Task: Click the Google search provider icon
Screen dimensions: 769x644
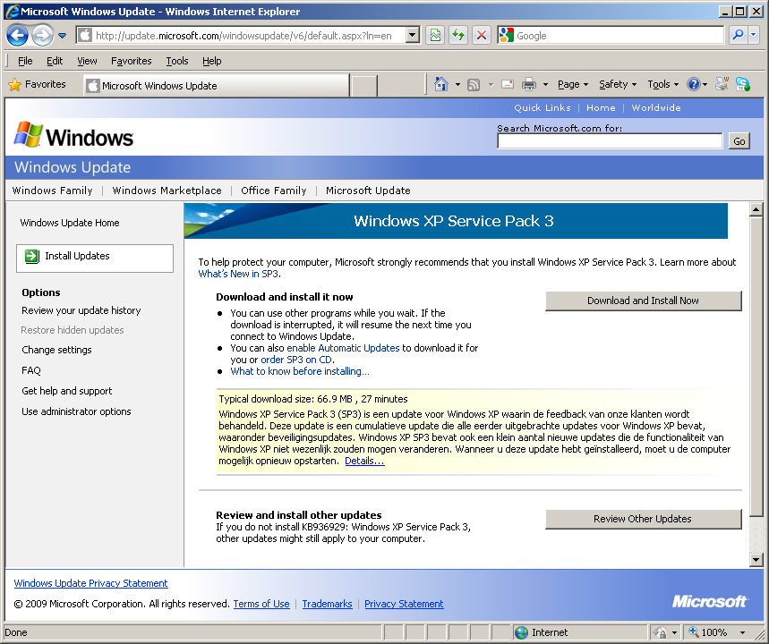Action: (506, 35)
